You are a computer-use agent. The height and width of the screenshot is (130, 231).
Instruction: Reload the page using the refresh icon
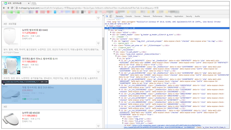[12, 8]
